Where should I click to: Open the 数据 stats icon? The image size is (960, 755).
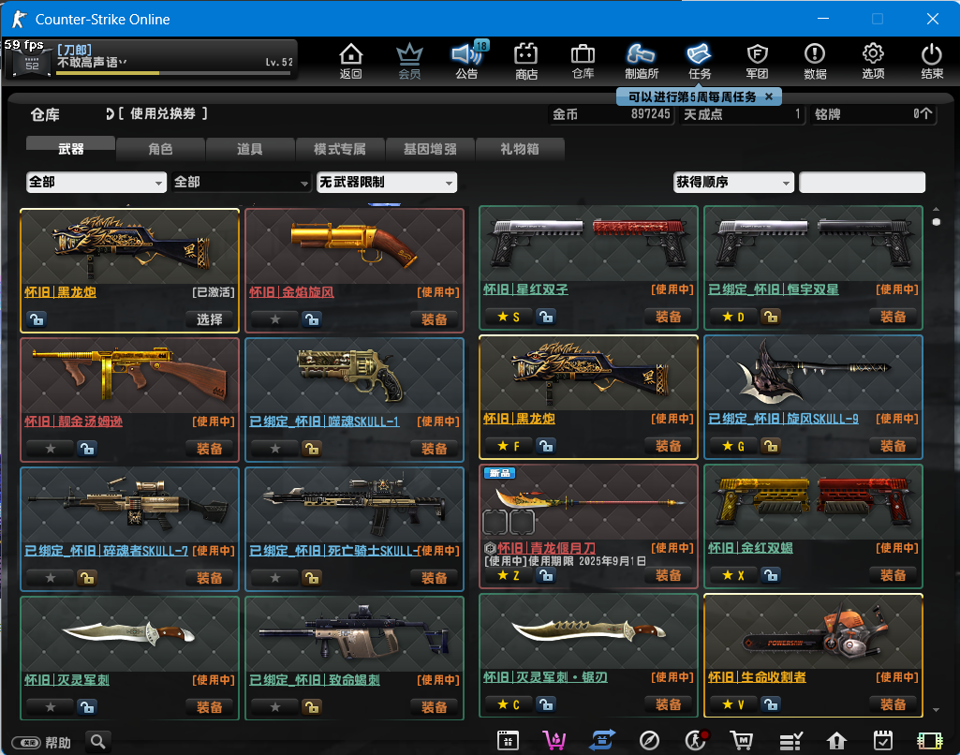tap(815, 60)
